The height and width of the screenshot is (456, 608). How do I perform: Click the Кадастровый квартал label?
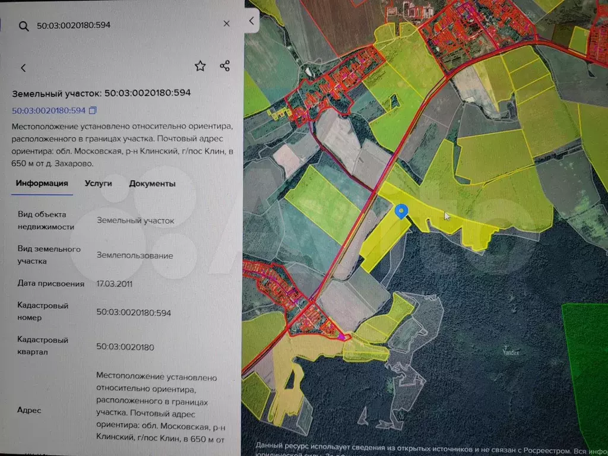tap(43, 346)
